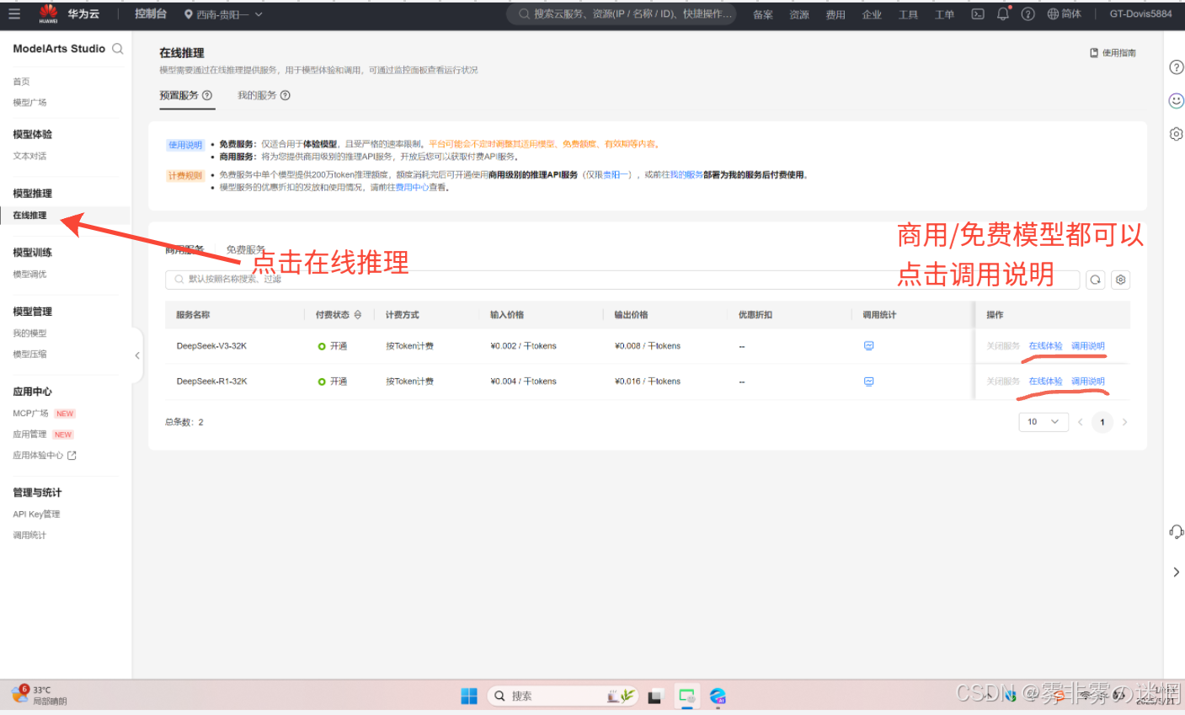Open the 资源 top menu
The width and height of the screenshot is (1185, 715).
click(x=799, y=14)
